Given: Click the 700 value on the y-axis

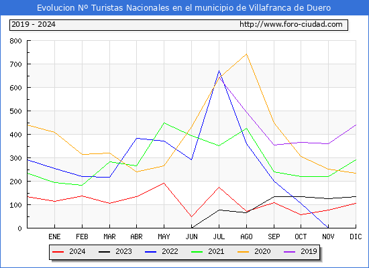Looking at the screenshot, I should click(15, 64).
